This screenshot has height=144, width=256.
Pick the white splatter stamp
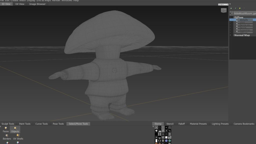[x=156, y=131]
